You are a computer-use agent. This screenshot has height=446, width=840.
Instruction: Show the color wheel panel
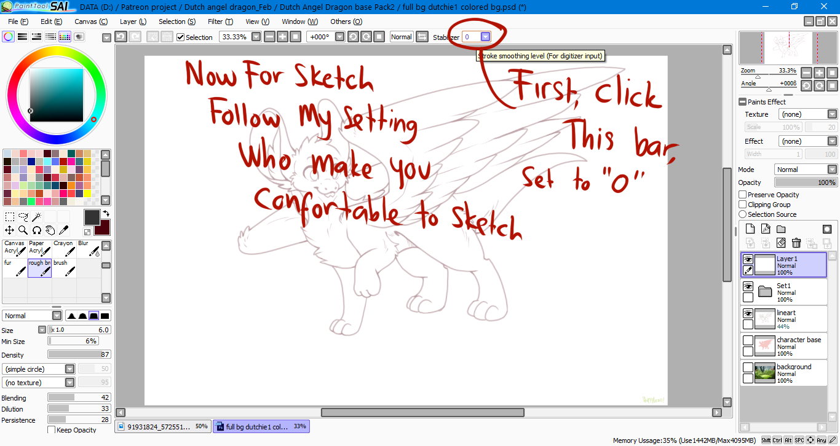pyautogui.click(x=8, y=37)
